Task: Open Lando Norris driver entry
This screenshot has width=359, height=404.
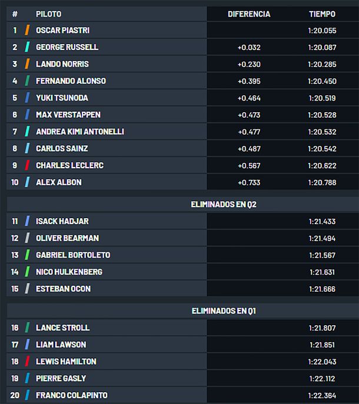Action: (x=62, y=64)
